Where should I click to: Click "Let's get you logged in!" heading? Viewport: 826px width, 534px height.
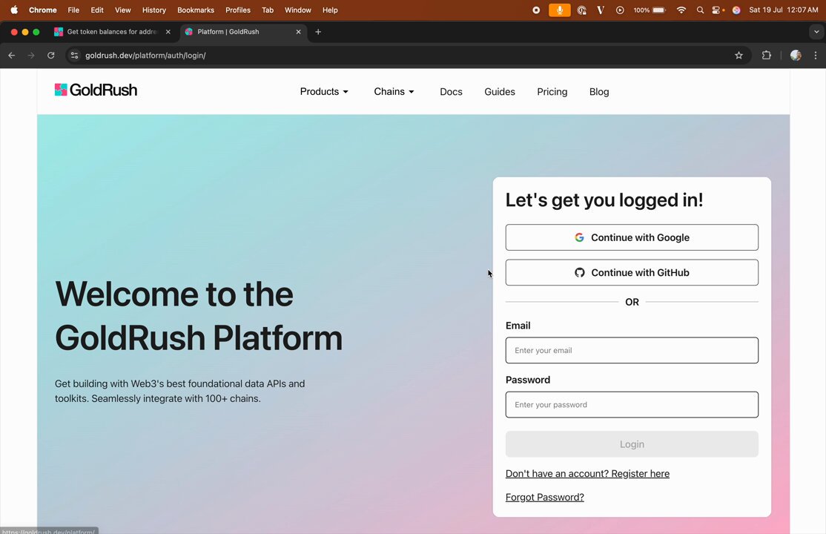click(x=604, y=200)
